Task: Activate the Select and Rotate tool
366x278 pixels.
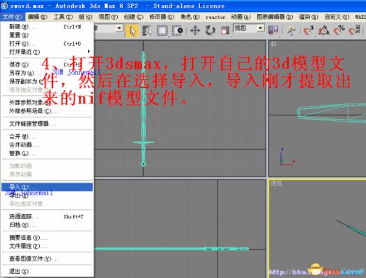Action: [x=210, y=31]
